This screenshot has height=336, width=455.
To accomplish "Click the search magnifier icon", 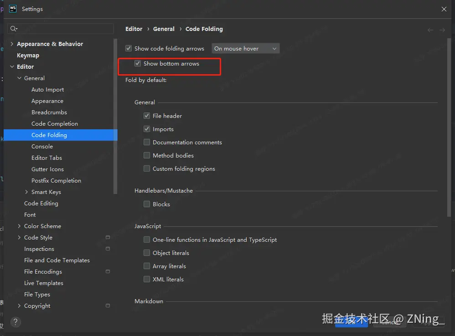I will coord(13,28).
